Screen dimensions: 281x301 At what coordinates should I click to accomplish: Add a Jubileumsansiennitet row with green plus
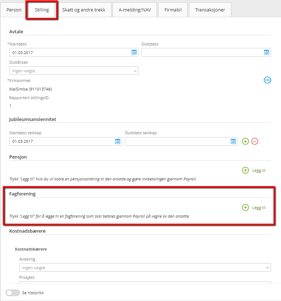coord(245,141)
